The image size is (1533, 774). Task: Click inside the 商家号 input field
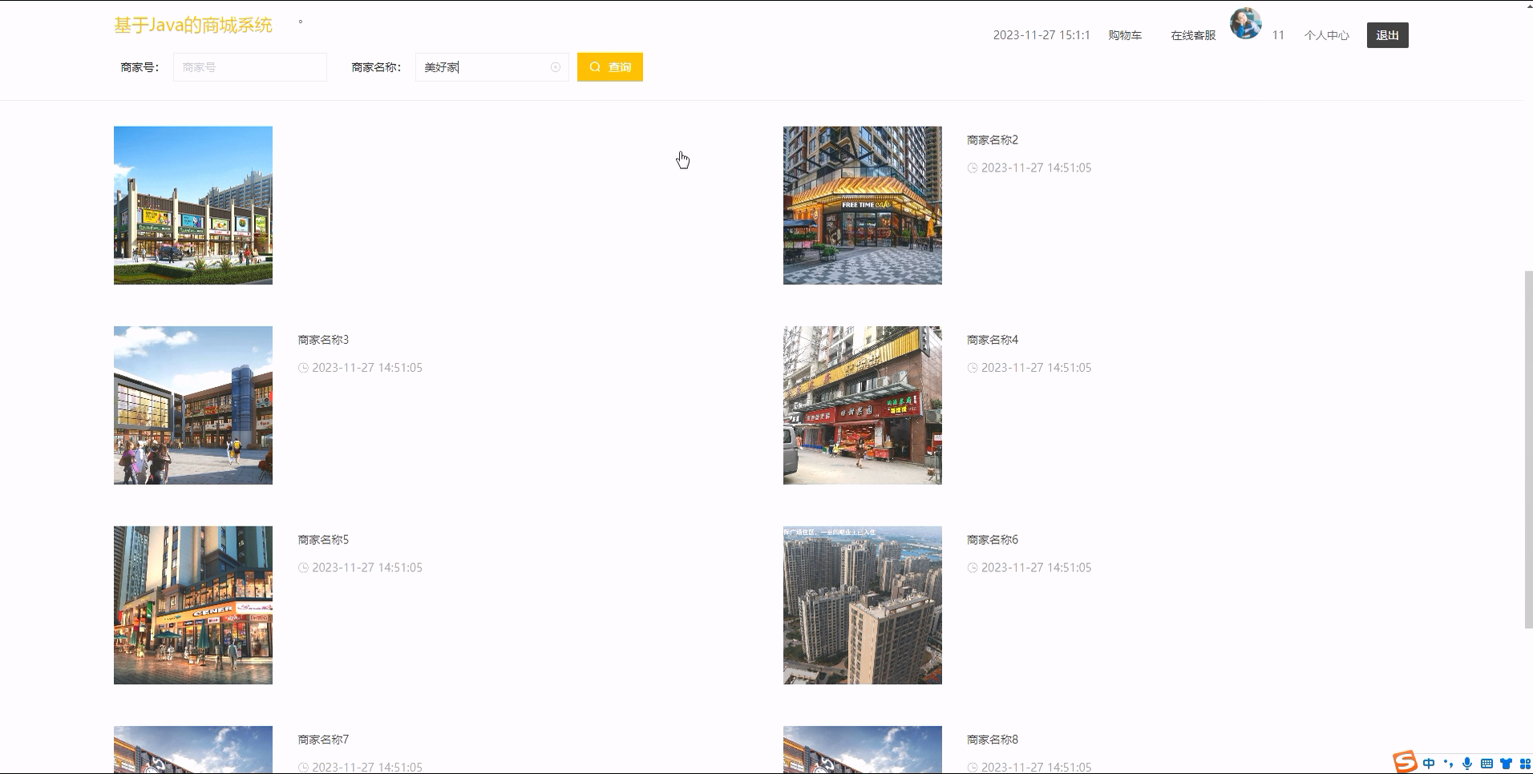pos(249,67)
